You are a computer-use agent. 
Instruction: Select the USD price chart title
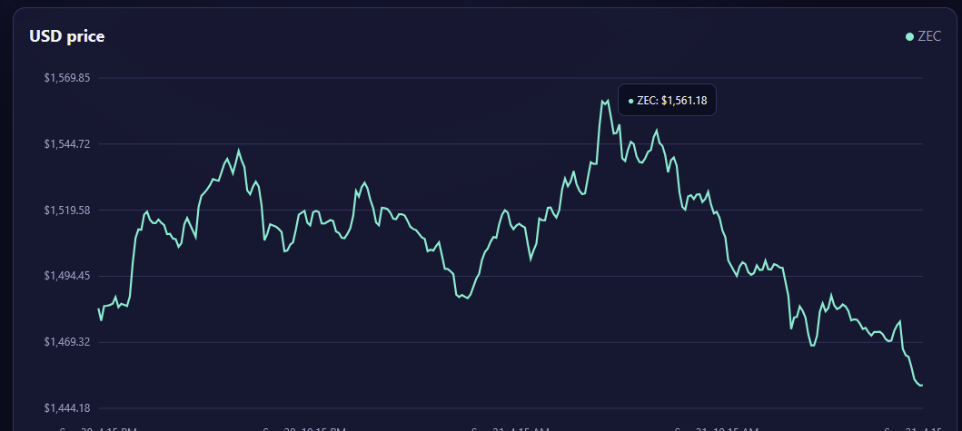pyautogui.click(x=67, y=36)
